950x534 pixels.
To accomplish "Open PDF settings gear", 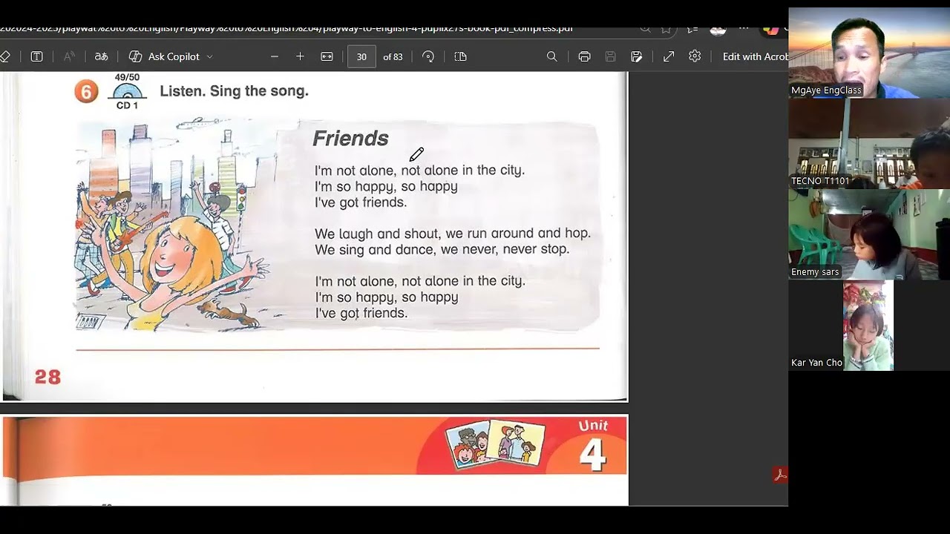I will pos(695,56).
